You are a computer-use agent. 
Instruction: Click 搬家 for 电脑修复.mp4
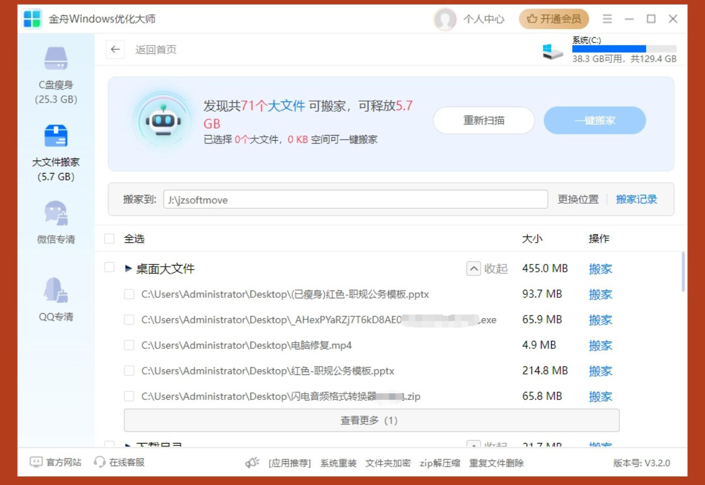[x=601, y=345]
